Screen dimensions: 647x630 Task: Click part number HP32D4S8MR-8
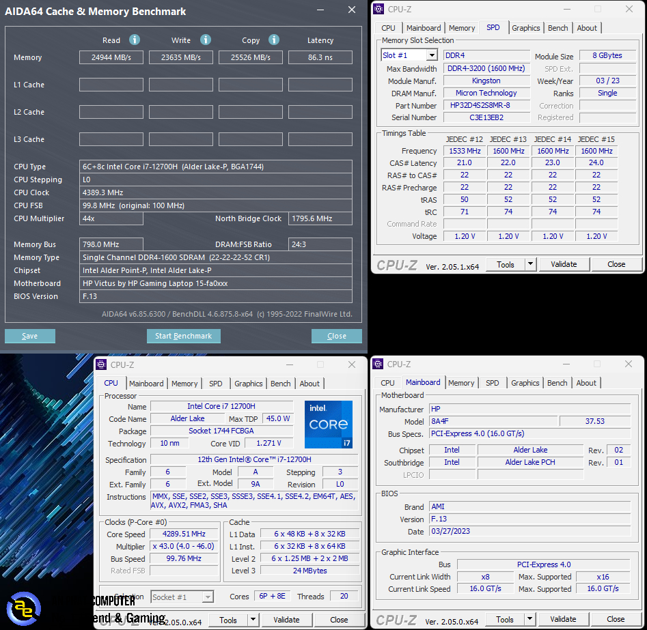pyautogui.click(x=486, y=106)
